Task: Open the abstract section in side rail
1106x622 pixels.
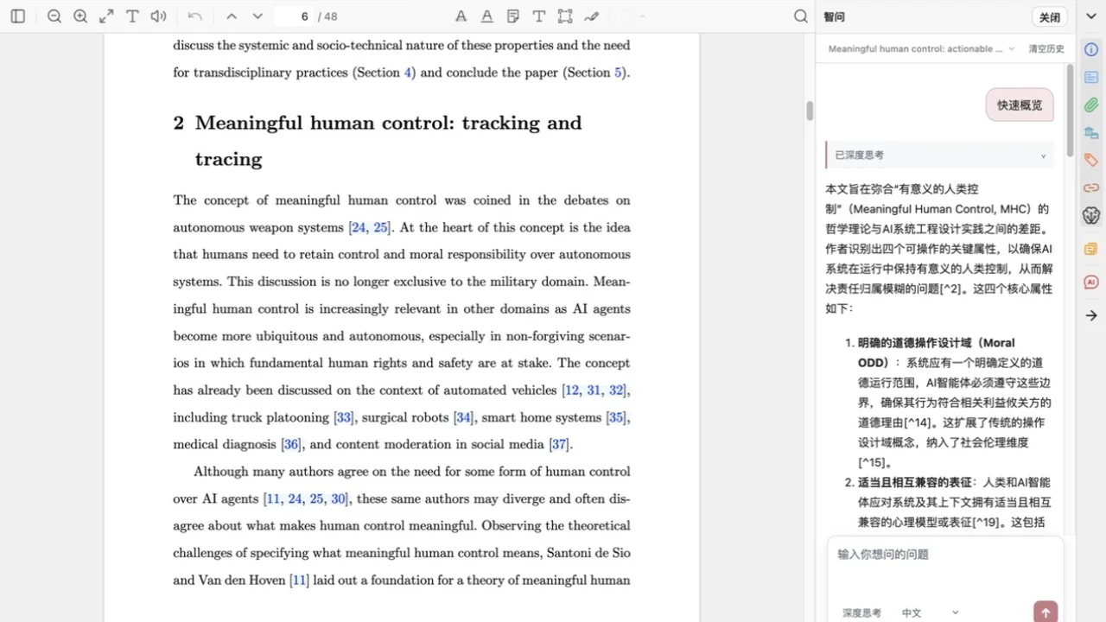Action: [1091, 78]
